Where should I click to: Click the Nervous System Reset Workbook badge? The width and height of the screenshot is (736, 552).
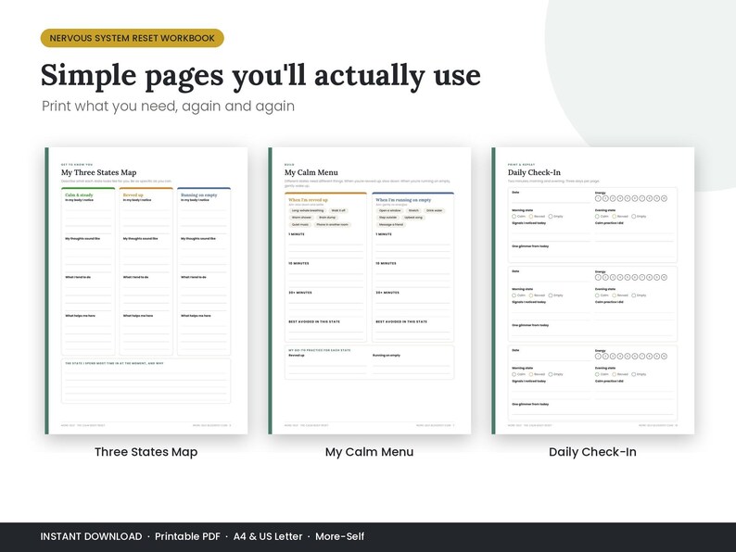coord(132,38)
